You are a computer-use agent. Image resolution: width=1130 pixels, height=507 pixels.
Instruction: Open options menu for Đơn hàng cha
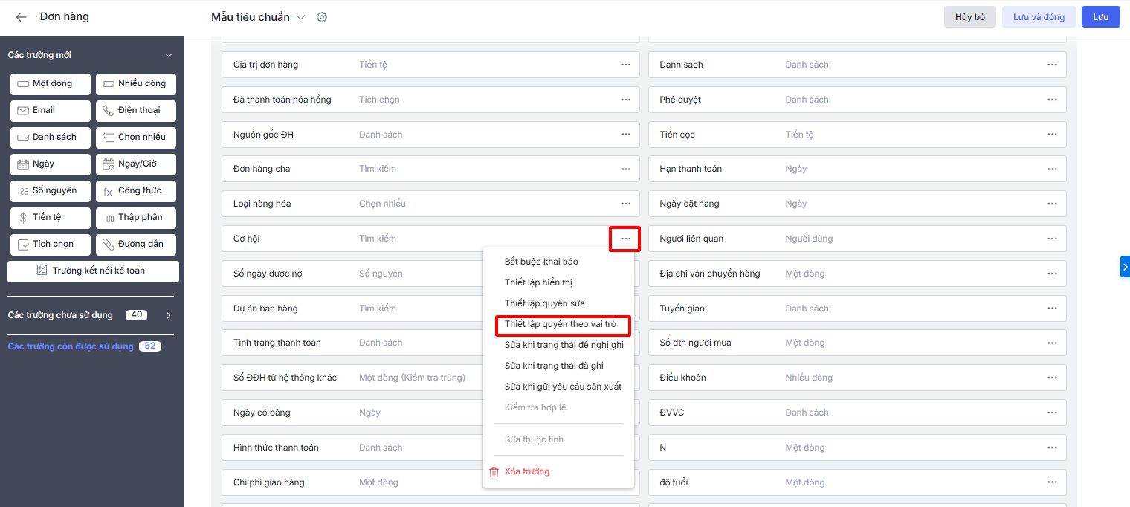626,169
